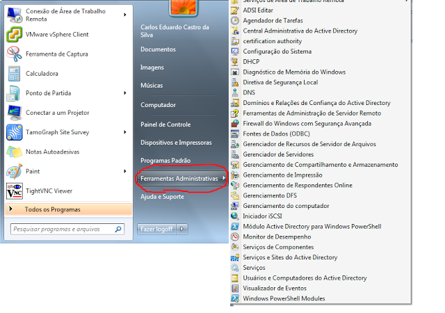
Task: Open Documentos from the Start menu
Action: pos(158,49)
